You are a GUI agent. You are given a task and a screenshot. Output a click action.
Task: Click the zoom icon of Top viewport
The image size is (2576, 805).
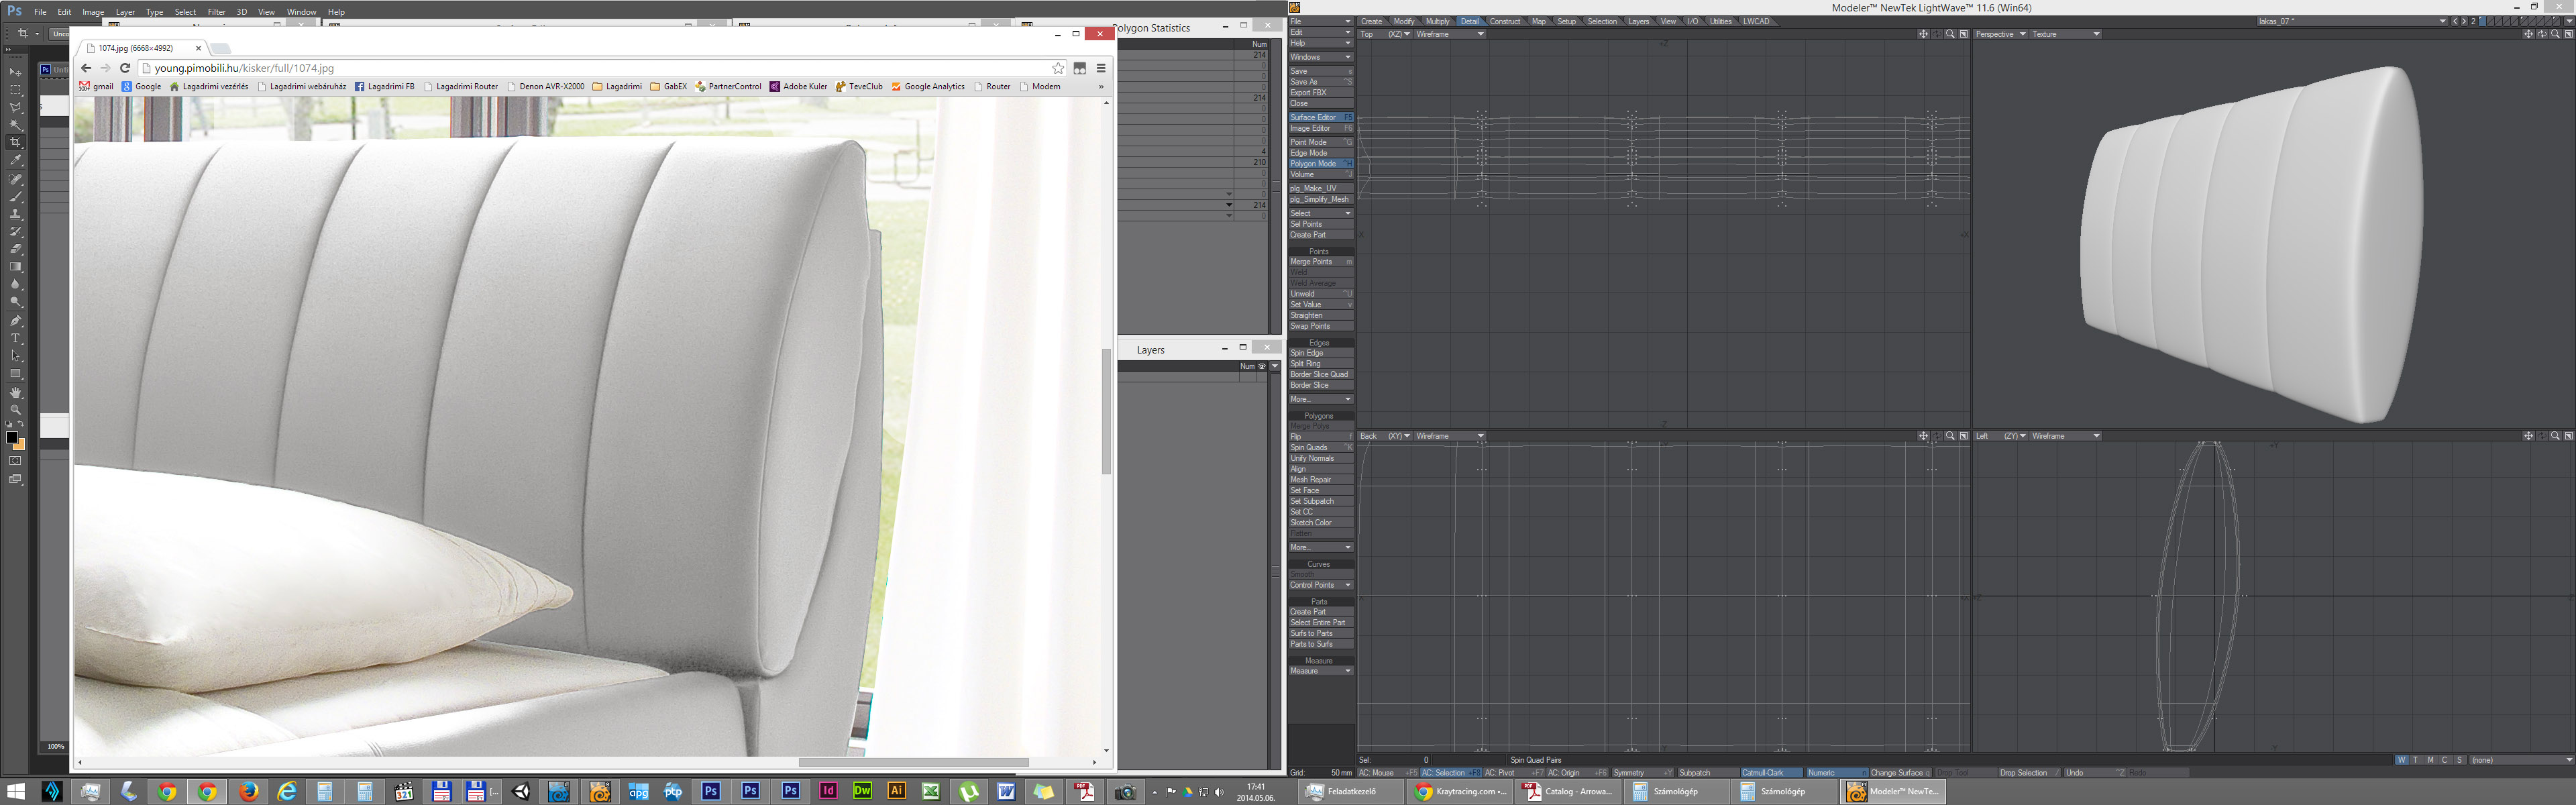[1950, 34]
